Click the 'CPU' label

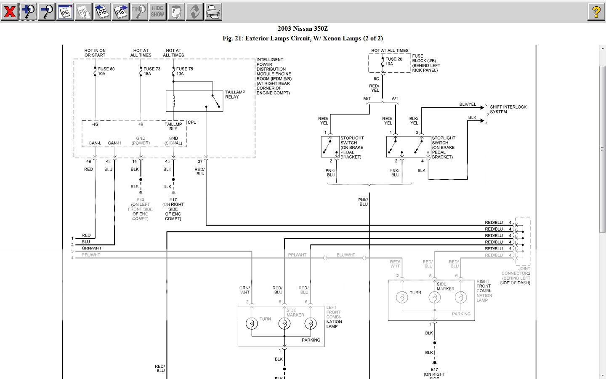(192, 123)
